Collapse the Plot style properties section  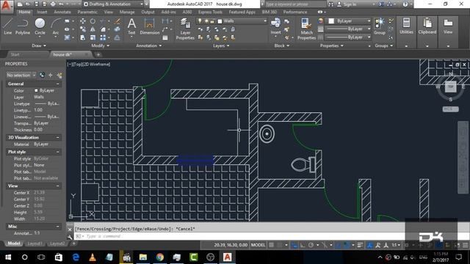pos(57,152)
